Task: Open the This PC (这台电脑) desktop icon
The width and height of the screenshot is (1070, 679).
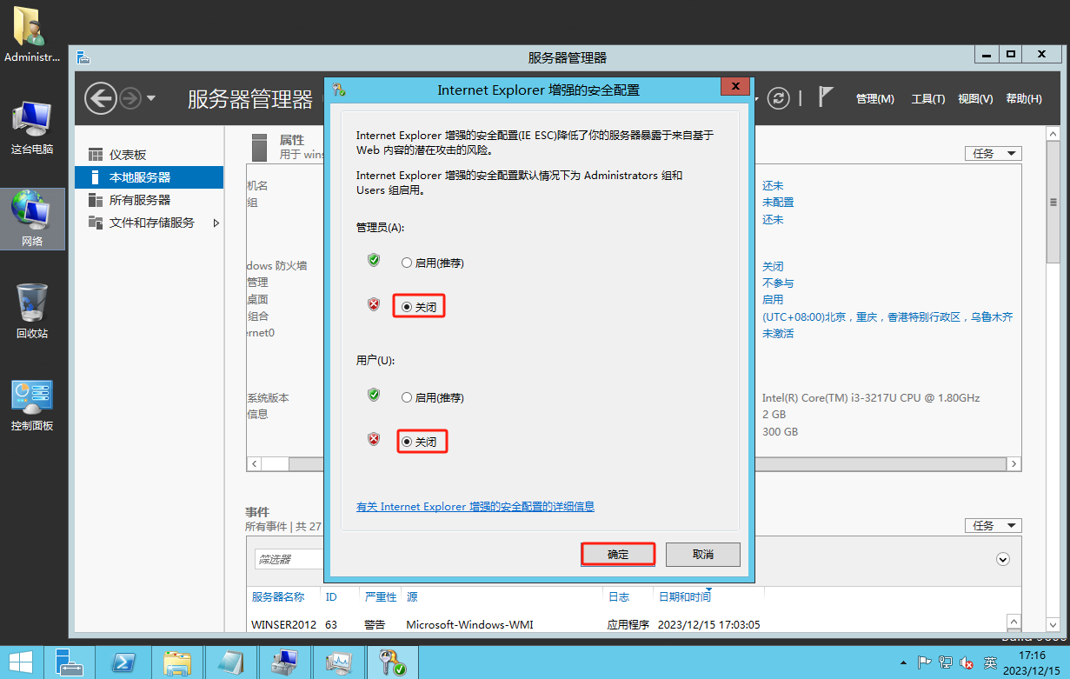Action: (x=32, y=127)
